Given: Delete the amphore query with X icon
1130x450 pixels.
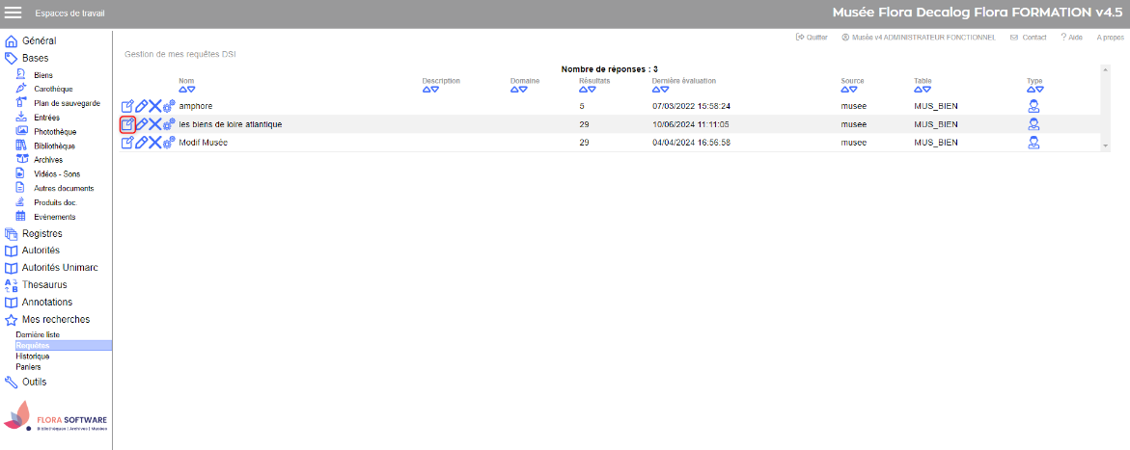Looking at the screenshot, I should click(154, 106).
